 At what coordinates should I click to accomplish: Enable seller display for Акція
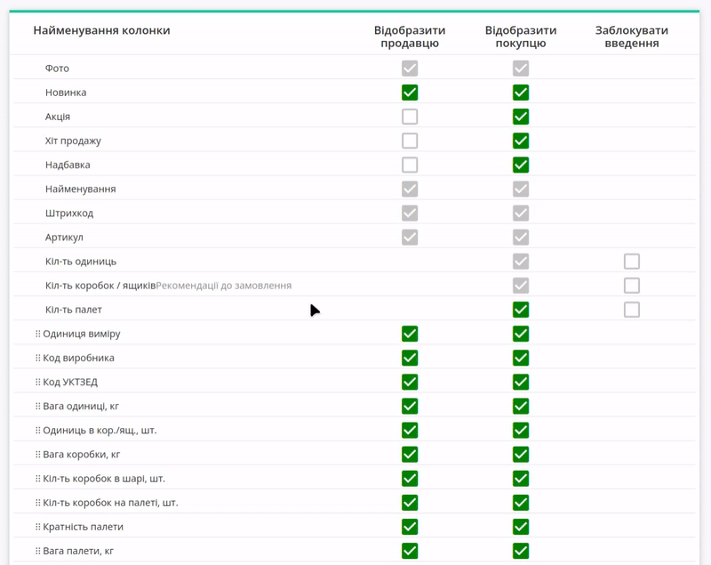click(410, 117)
